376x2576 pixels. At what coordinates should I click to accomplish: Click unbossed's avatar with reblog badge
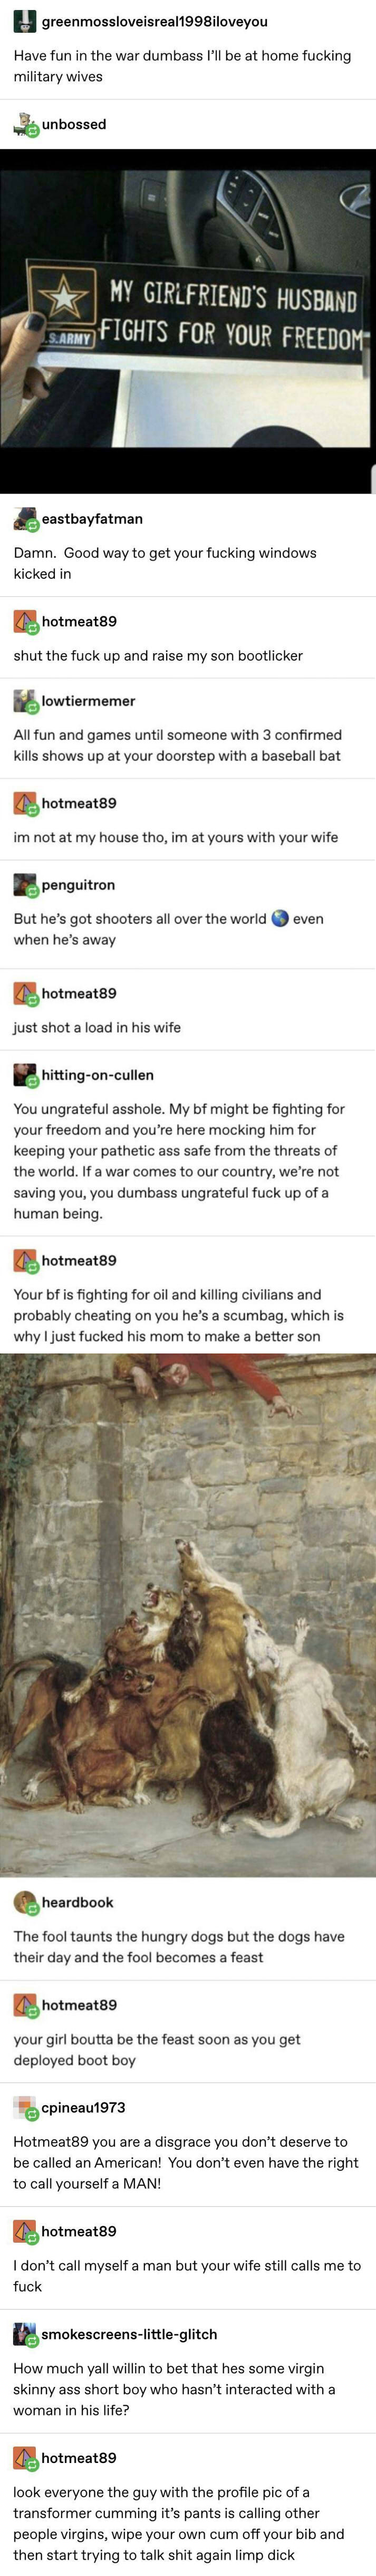click(x=25, y=125)
